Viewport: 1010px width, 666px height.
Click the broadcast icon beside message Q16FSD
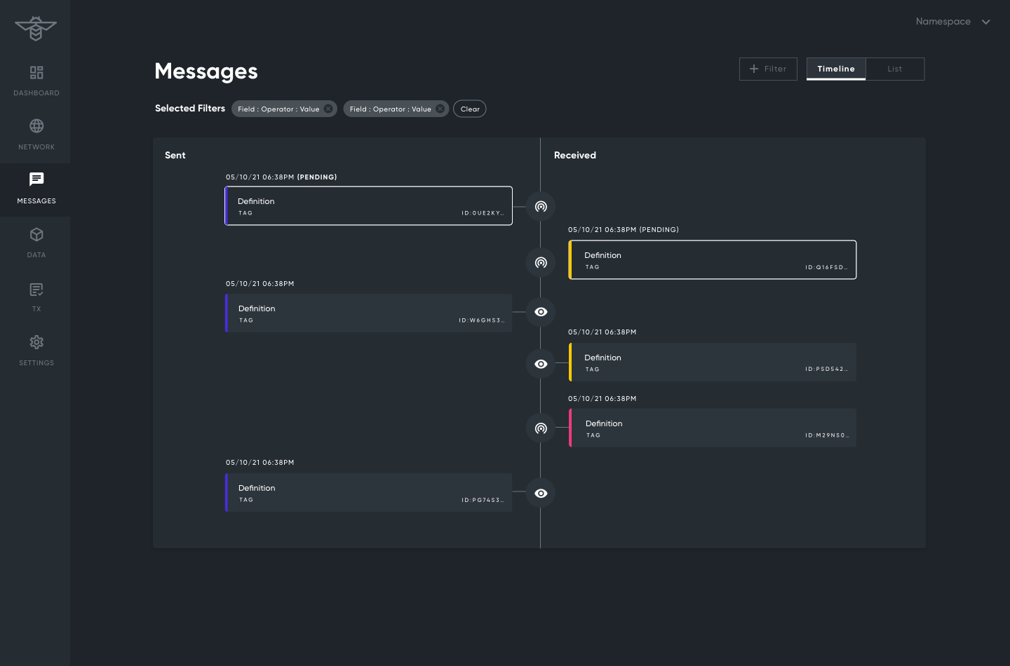click(540, 262)
